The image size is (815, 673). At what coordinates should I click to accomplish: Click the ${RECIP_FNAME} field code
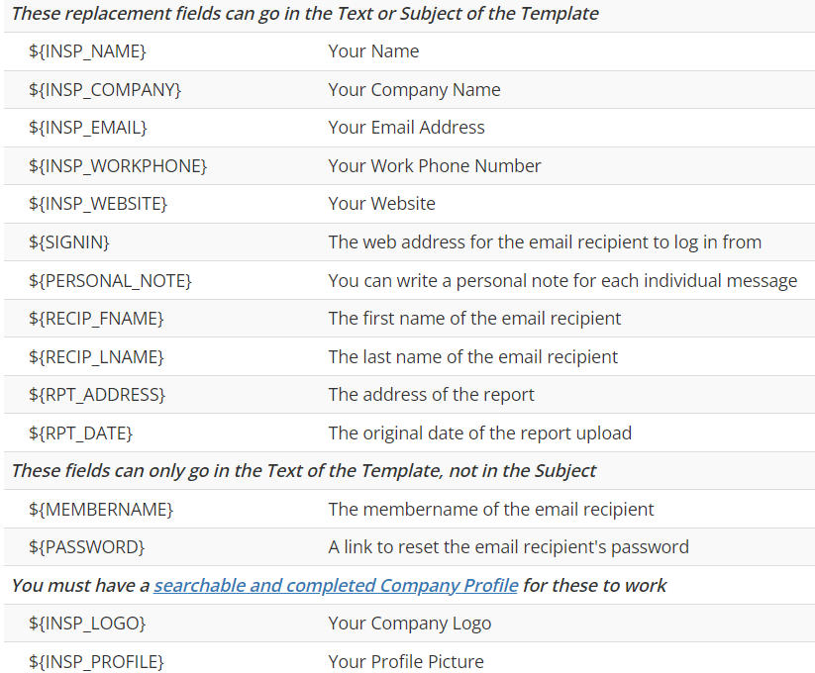click(x=96, y=319)
